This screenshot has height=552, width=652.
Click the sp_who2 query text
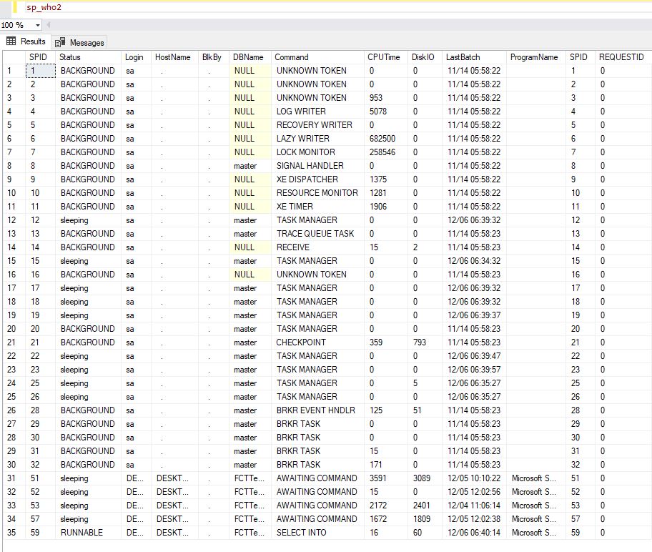44,7
